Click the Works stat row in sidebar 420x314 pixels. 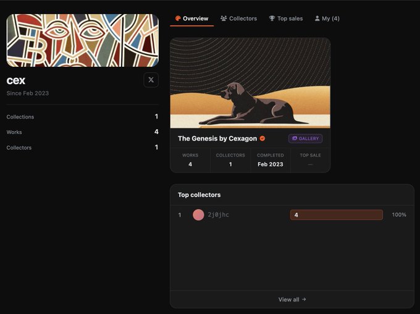[x=83, y=132]
